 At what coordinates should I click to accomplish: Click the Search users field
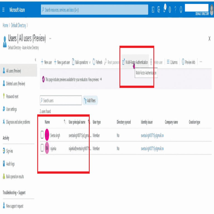point(61,101)
